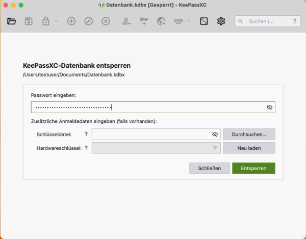The image size is (306, 239).
Task: Open the password generator dice icon
Action: point(203,21)
